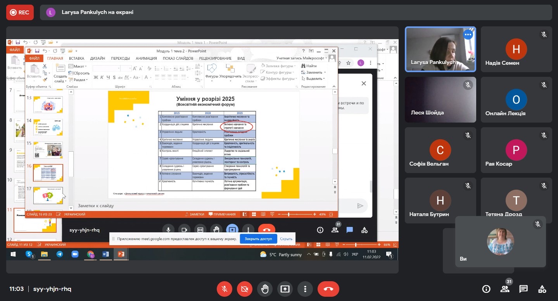Expand Контур фигуры shape outline dropdown
Screen dimensions: 558x301
pos(278,72)
